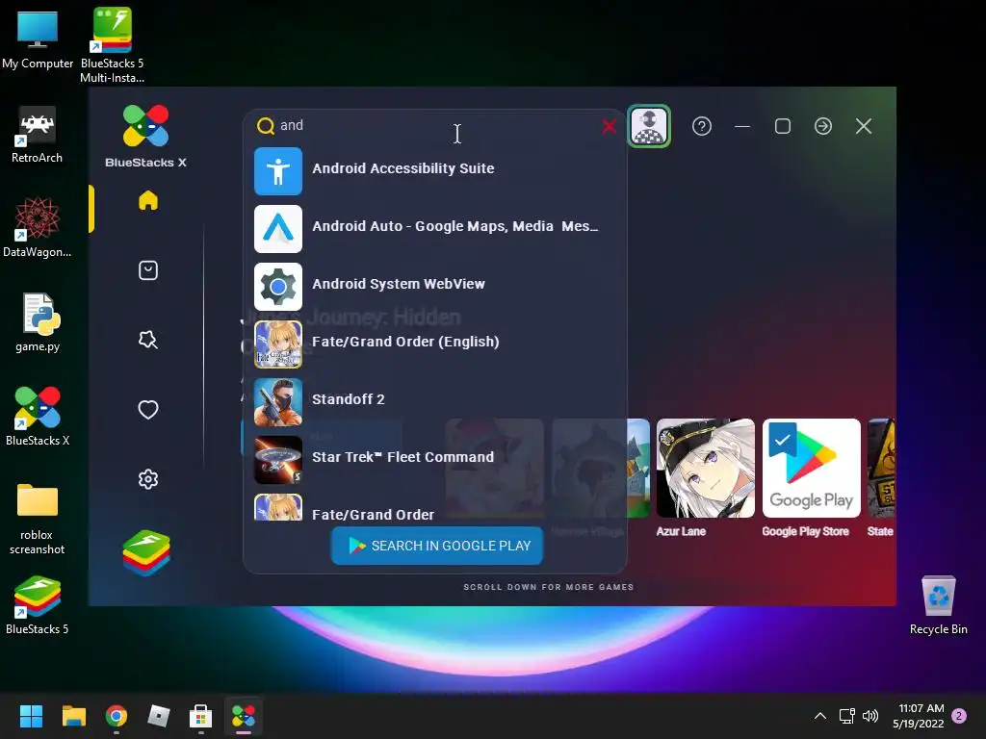Launch BlueStacks 5 player from sidebar stack icon
Image resolution: width=986 pixels, height=739 pixels.
pos(146,553)
